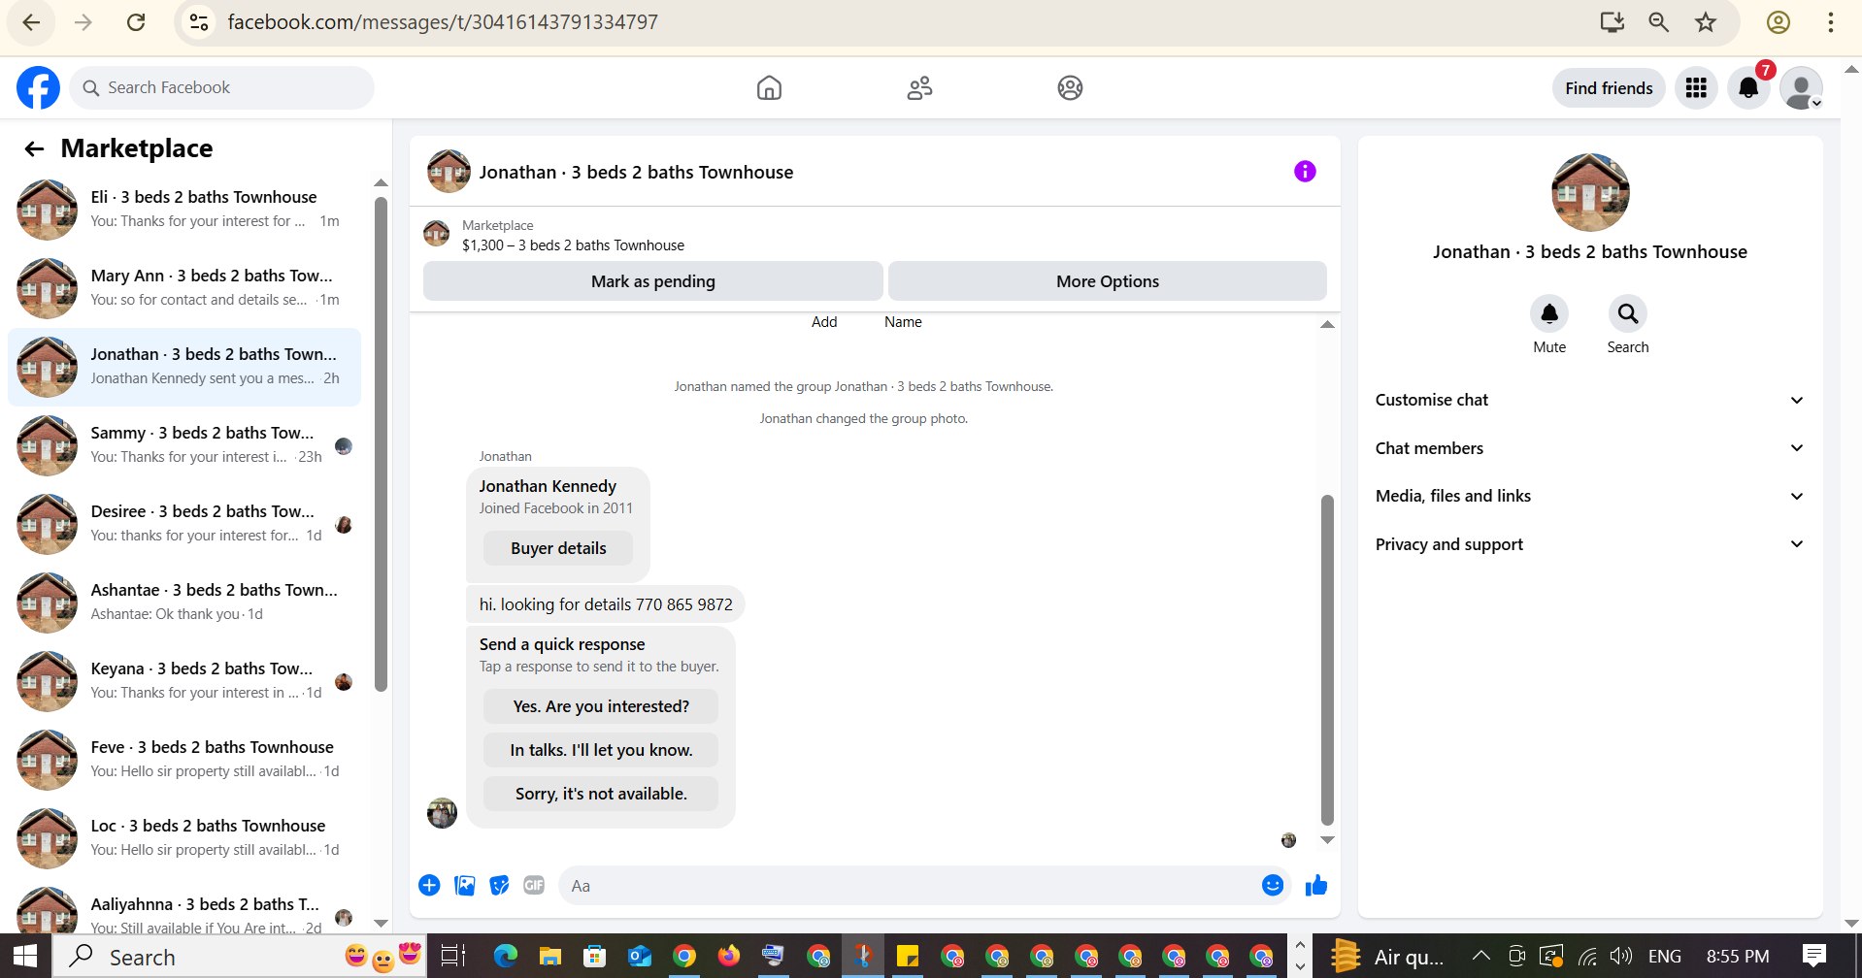Viewport: 1862px width, 978px height.
Task: Search in conversation via the magnifier icon
Action: 1628,314
